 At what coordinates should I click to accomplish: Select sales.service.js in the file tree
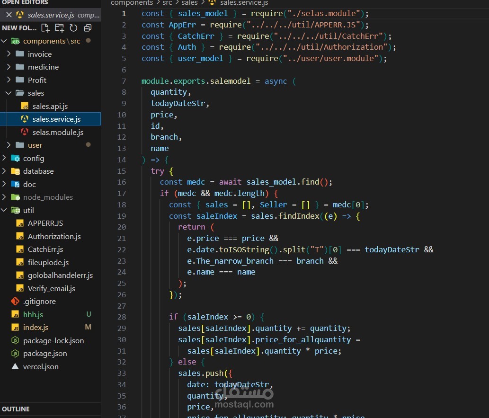[50, 119]
